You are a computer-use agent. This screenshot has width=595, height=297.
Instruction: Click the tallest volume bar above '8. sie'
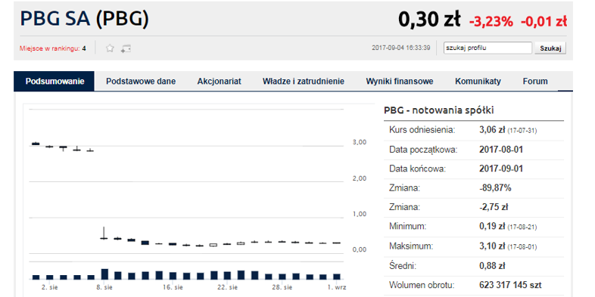(104, 274)
